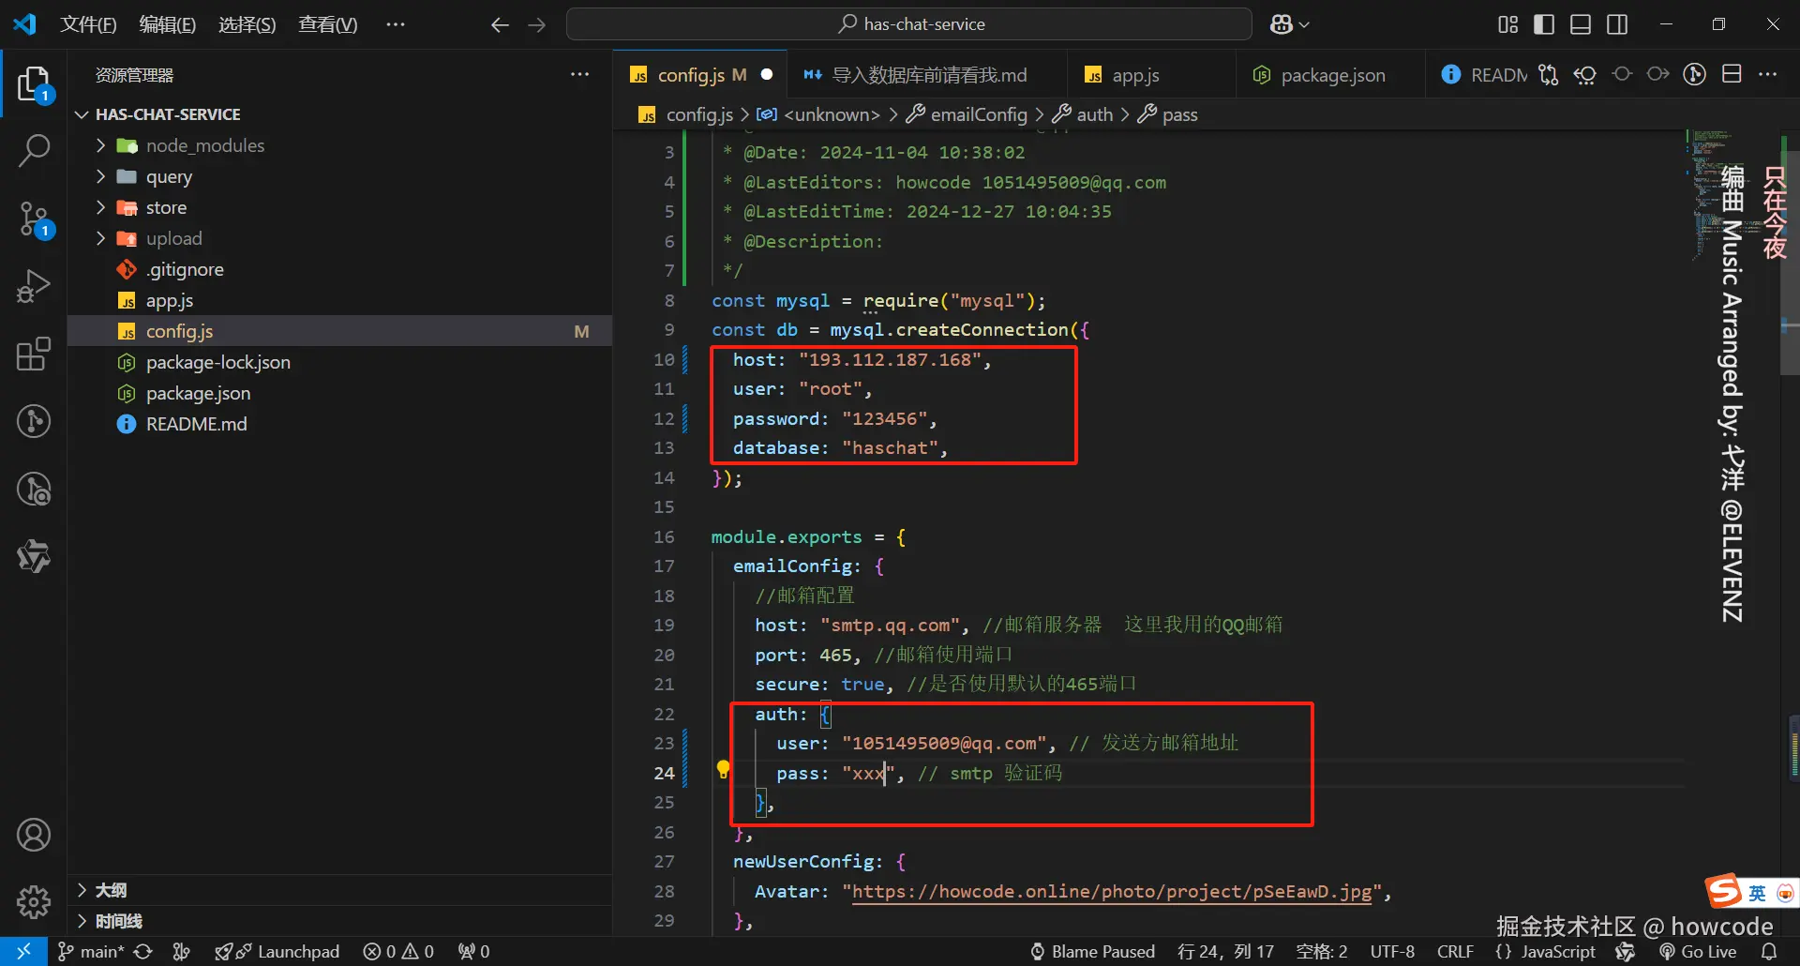This screenshot has width=1800, height=966.
Task: Go back with the left arrow
Action: [500, 25]
